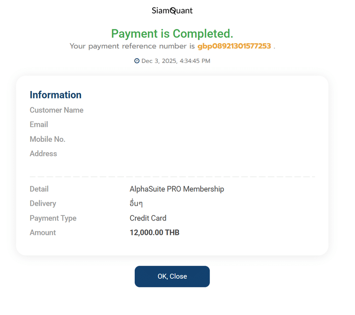The width and height of the screenshot is (355, 315).
Task: Click the Thai delivery value อื่นๆ
Action: (x=136, y=204)
